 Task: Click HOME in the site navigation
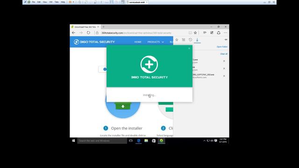pos(138,42)
